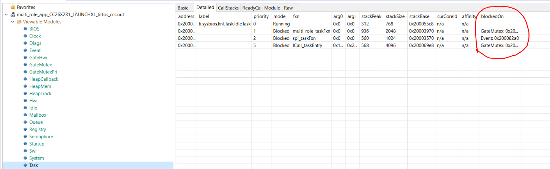This screenshot has height=169, width=550.
Task: Click the Semaphore module bullet icon
Action: point(25,136)
